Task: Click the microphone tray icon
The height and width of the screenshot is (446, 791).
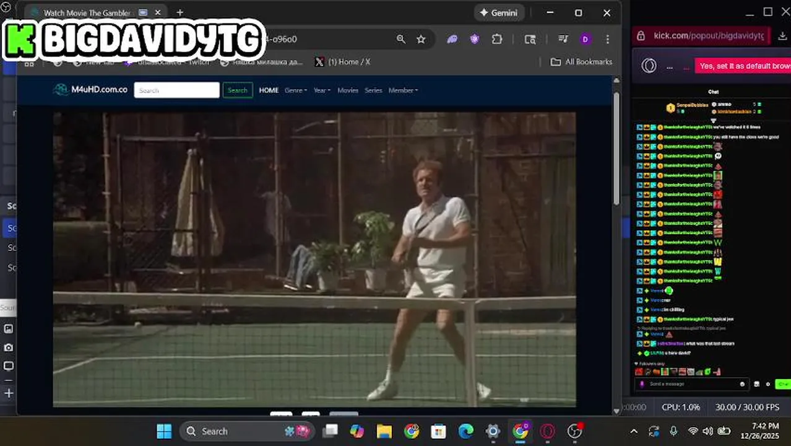Action: click(673, 431)
